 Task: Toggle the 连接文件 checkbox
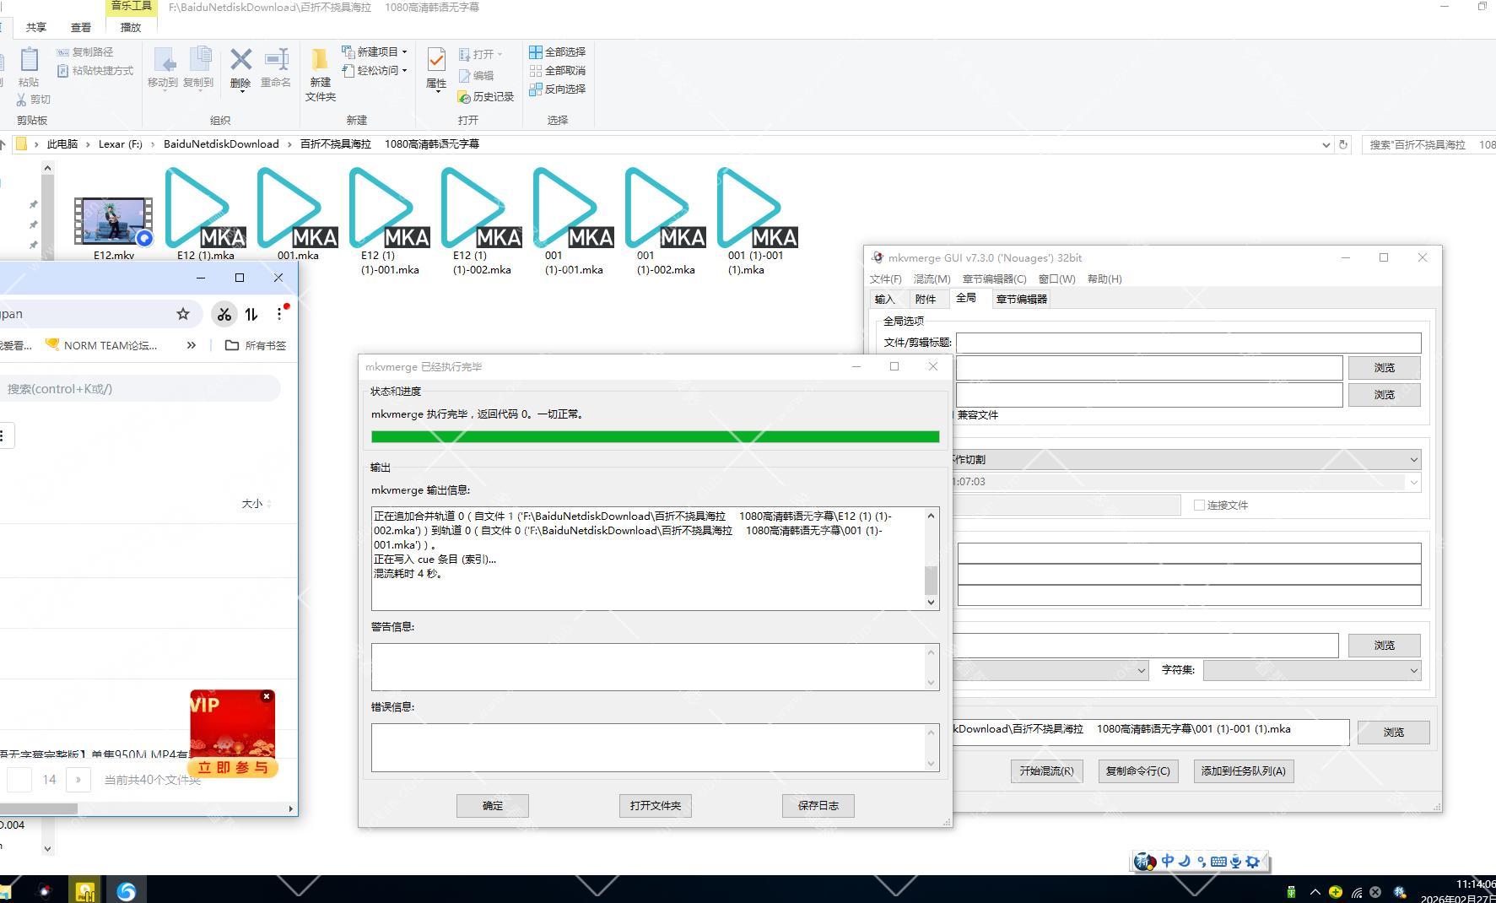point(1199,505)
